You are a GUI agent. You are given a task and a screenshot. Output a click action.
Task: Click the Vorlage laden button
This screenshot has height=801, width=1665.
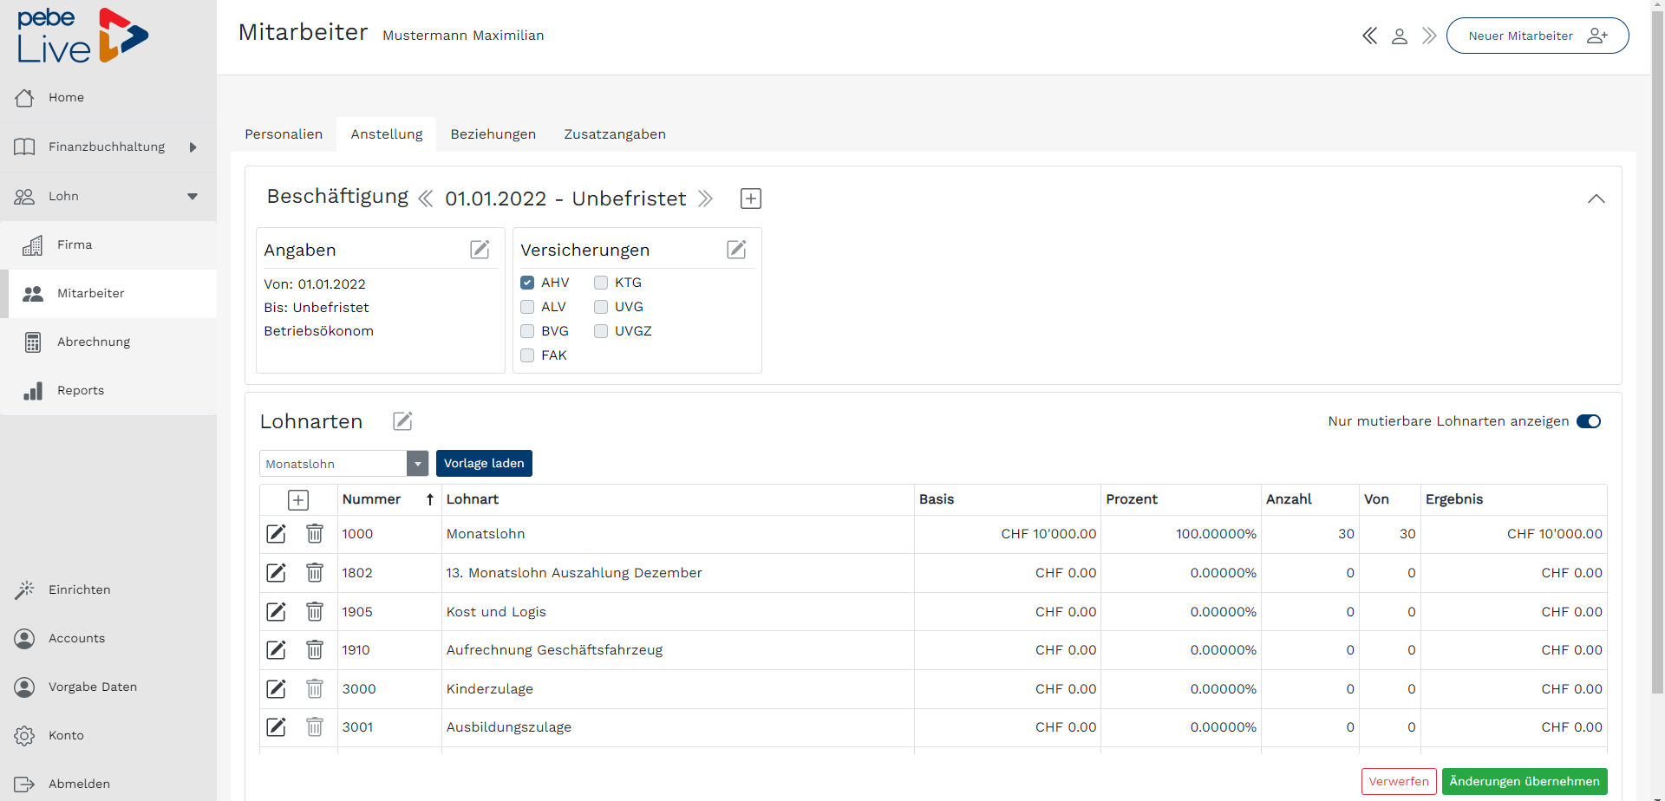[484, 464]
